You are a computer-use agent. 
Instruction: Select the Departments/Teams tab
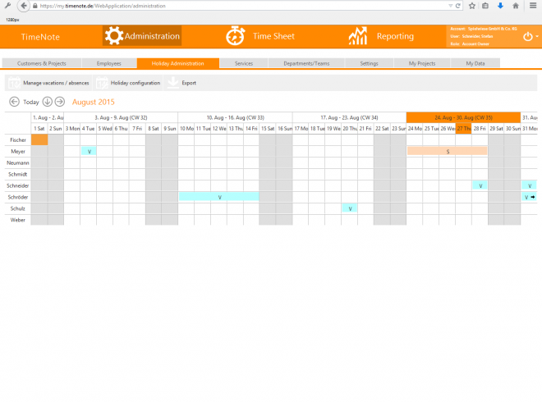point(305,63)
